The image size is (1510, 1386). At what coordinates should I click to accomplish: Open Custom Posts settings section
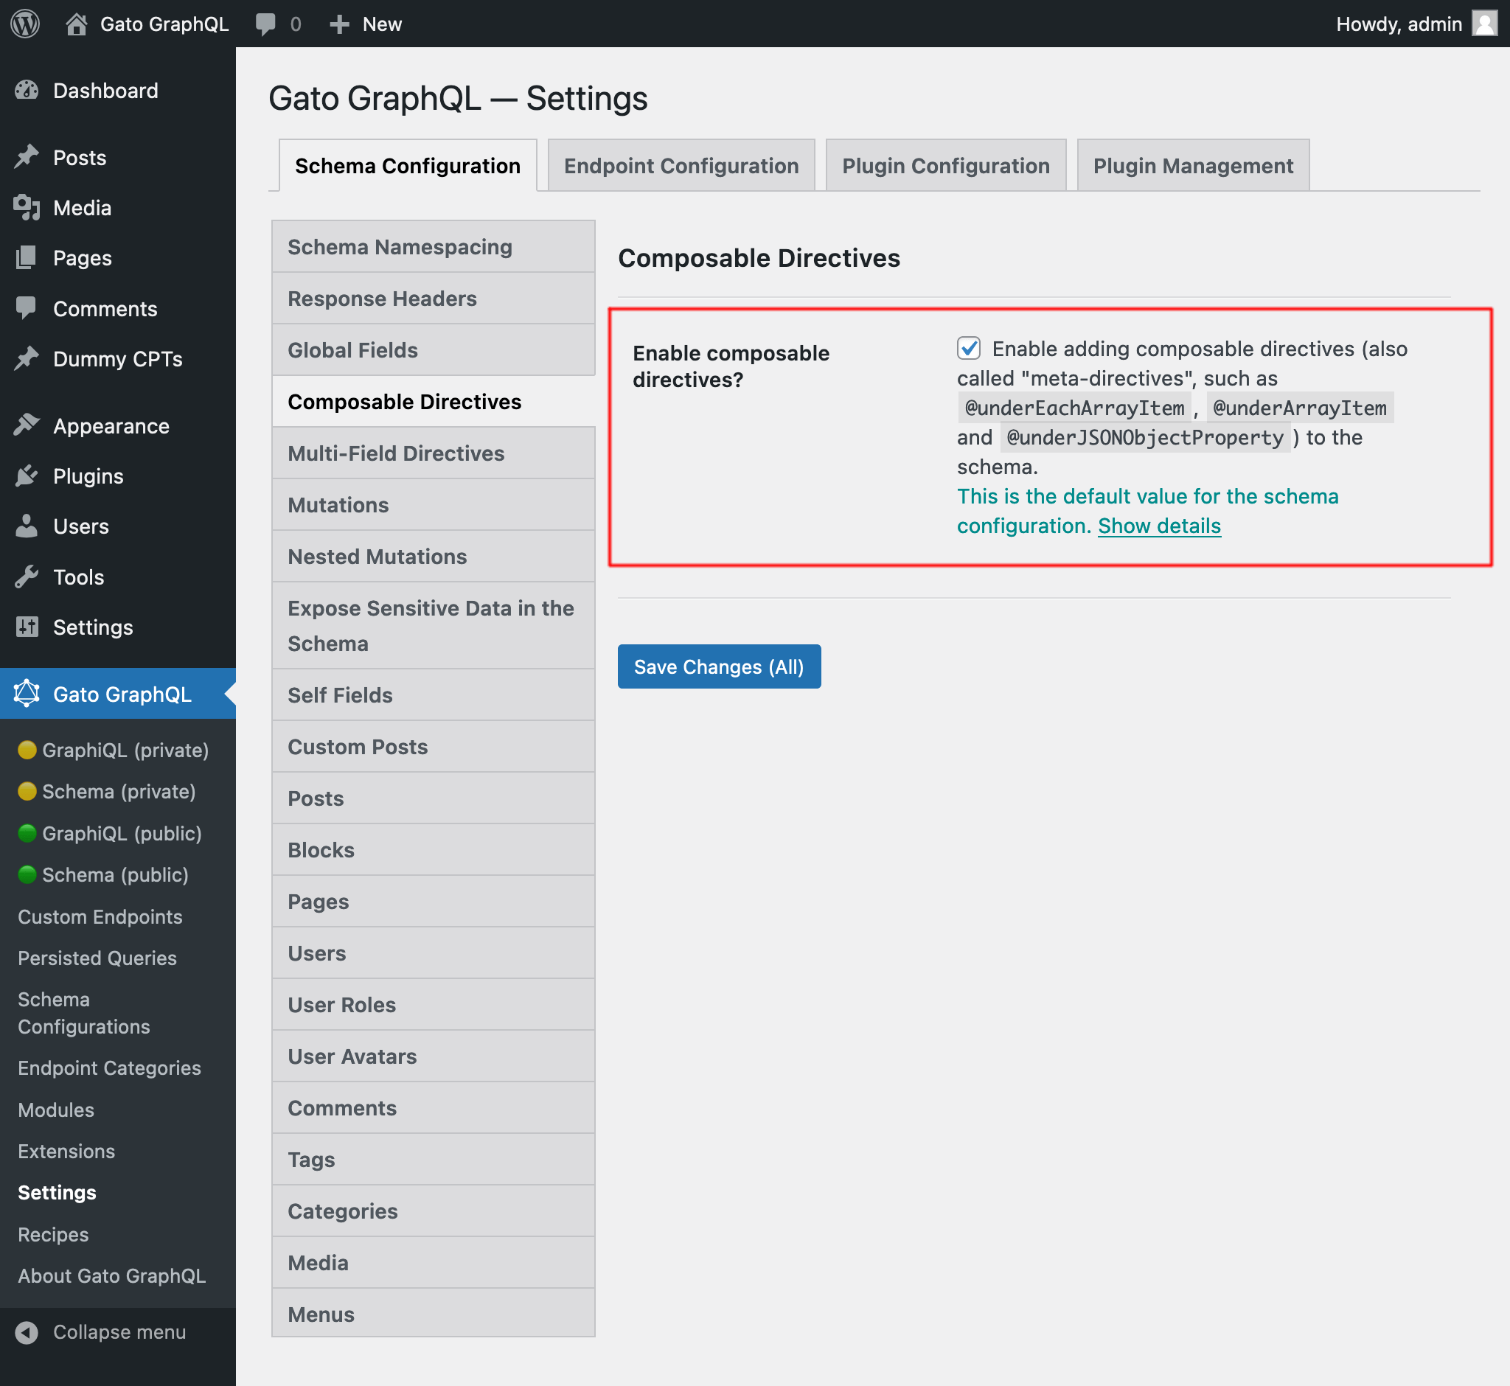click(x=434, y=747)
